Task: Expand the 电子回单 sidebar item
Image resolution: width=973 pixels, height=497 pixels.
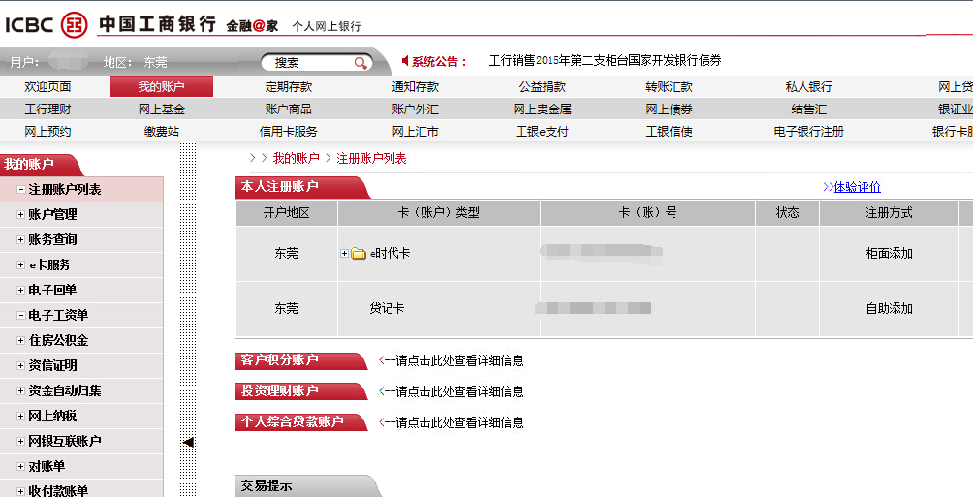Action: (20, 290)
